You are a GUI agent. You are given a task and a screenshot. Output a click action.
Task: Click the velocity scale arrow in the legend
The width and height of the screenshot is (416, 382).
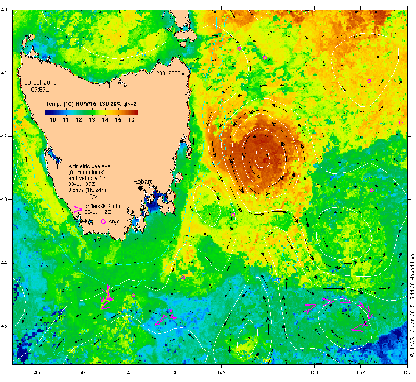[85, 197]
